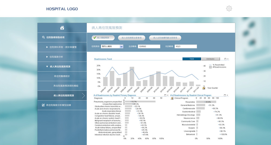The height and width of the screenshot is (145, 271).
Task: Switch to the Trend tab
Action: click(192, 59)
